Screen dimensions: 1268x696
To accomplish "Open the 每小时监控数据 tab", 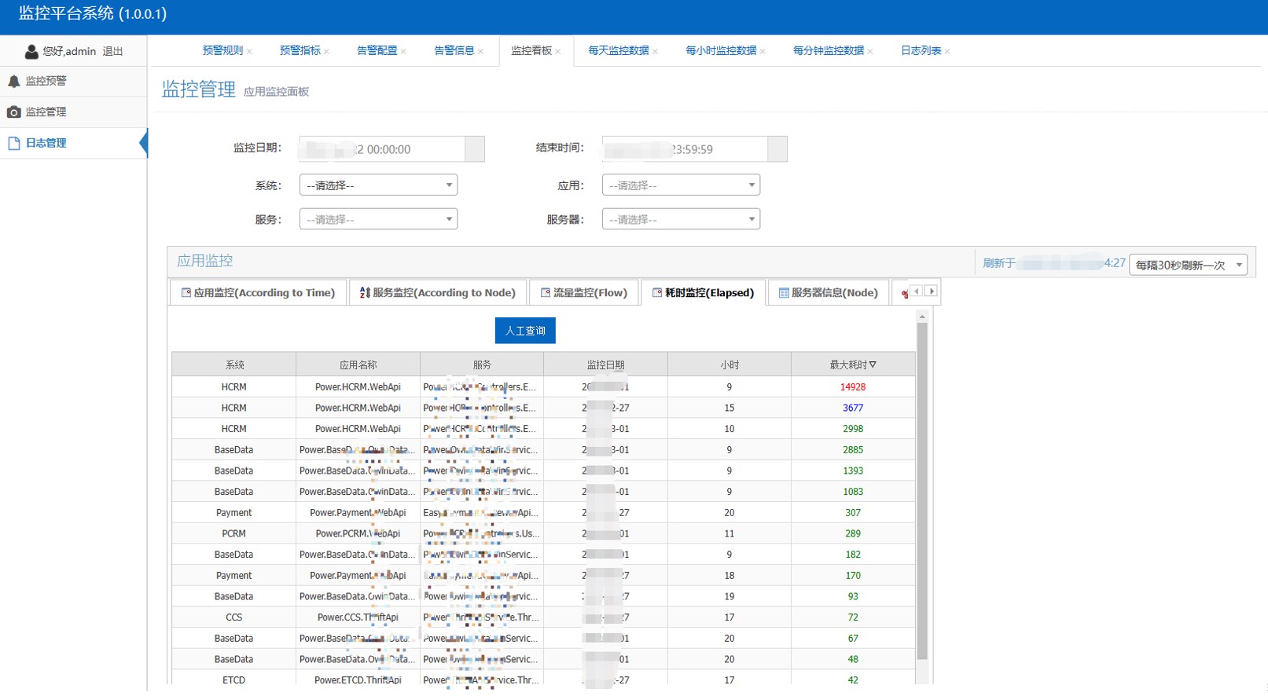I will [720, 51].
